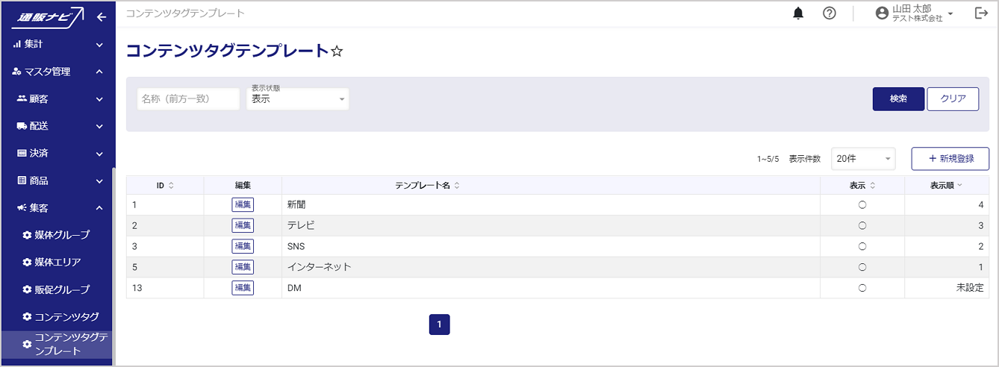
Task: Open 媒体グループ settings in sidebar
Action: (x=61, y=235)
